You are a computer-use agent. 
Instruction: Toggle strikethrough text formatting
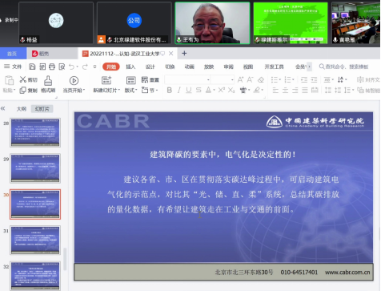pos(199,90)
